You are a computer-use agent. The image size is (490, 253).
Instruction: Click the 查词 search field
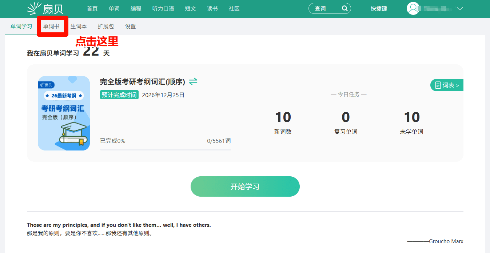[x=330, y=8]
